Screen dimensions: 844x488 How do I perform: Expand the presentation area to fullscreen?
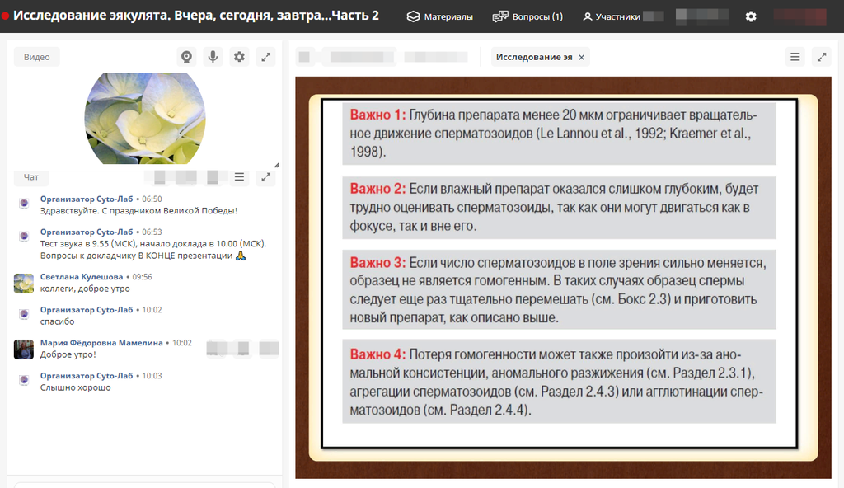tap(822, 57)
